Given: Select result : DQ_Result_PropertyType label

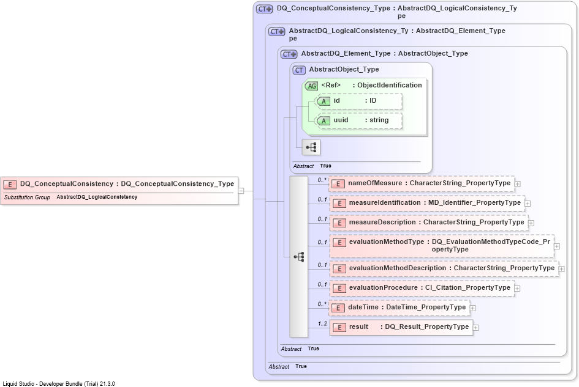Looking at the screenshot, I should (409, 326).
